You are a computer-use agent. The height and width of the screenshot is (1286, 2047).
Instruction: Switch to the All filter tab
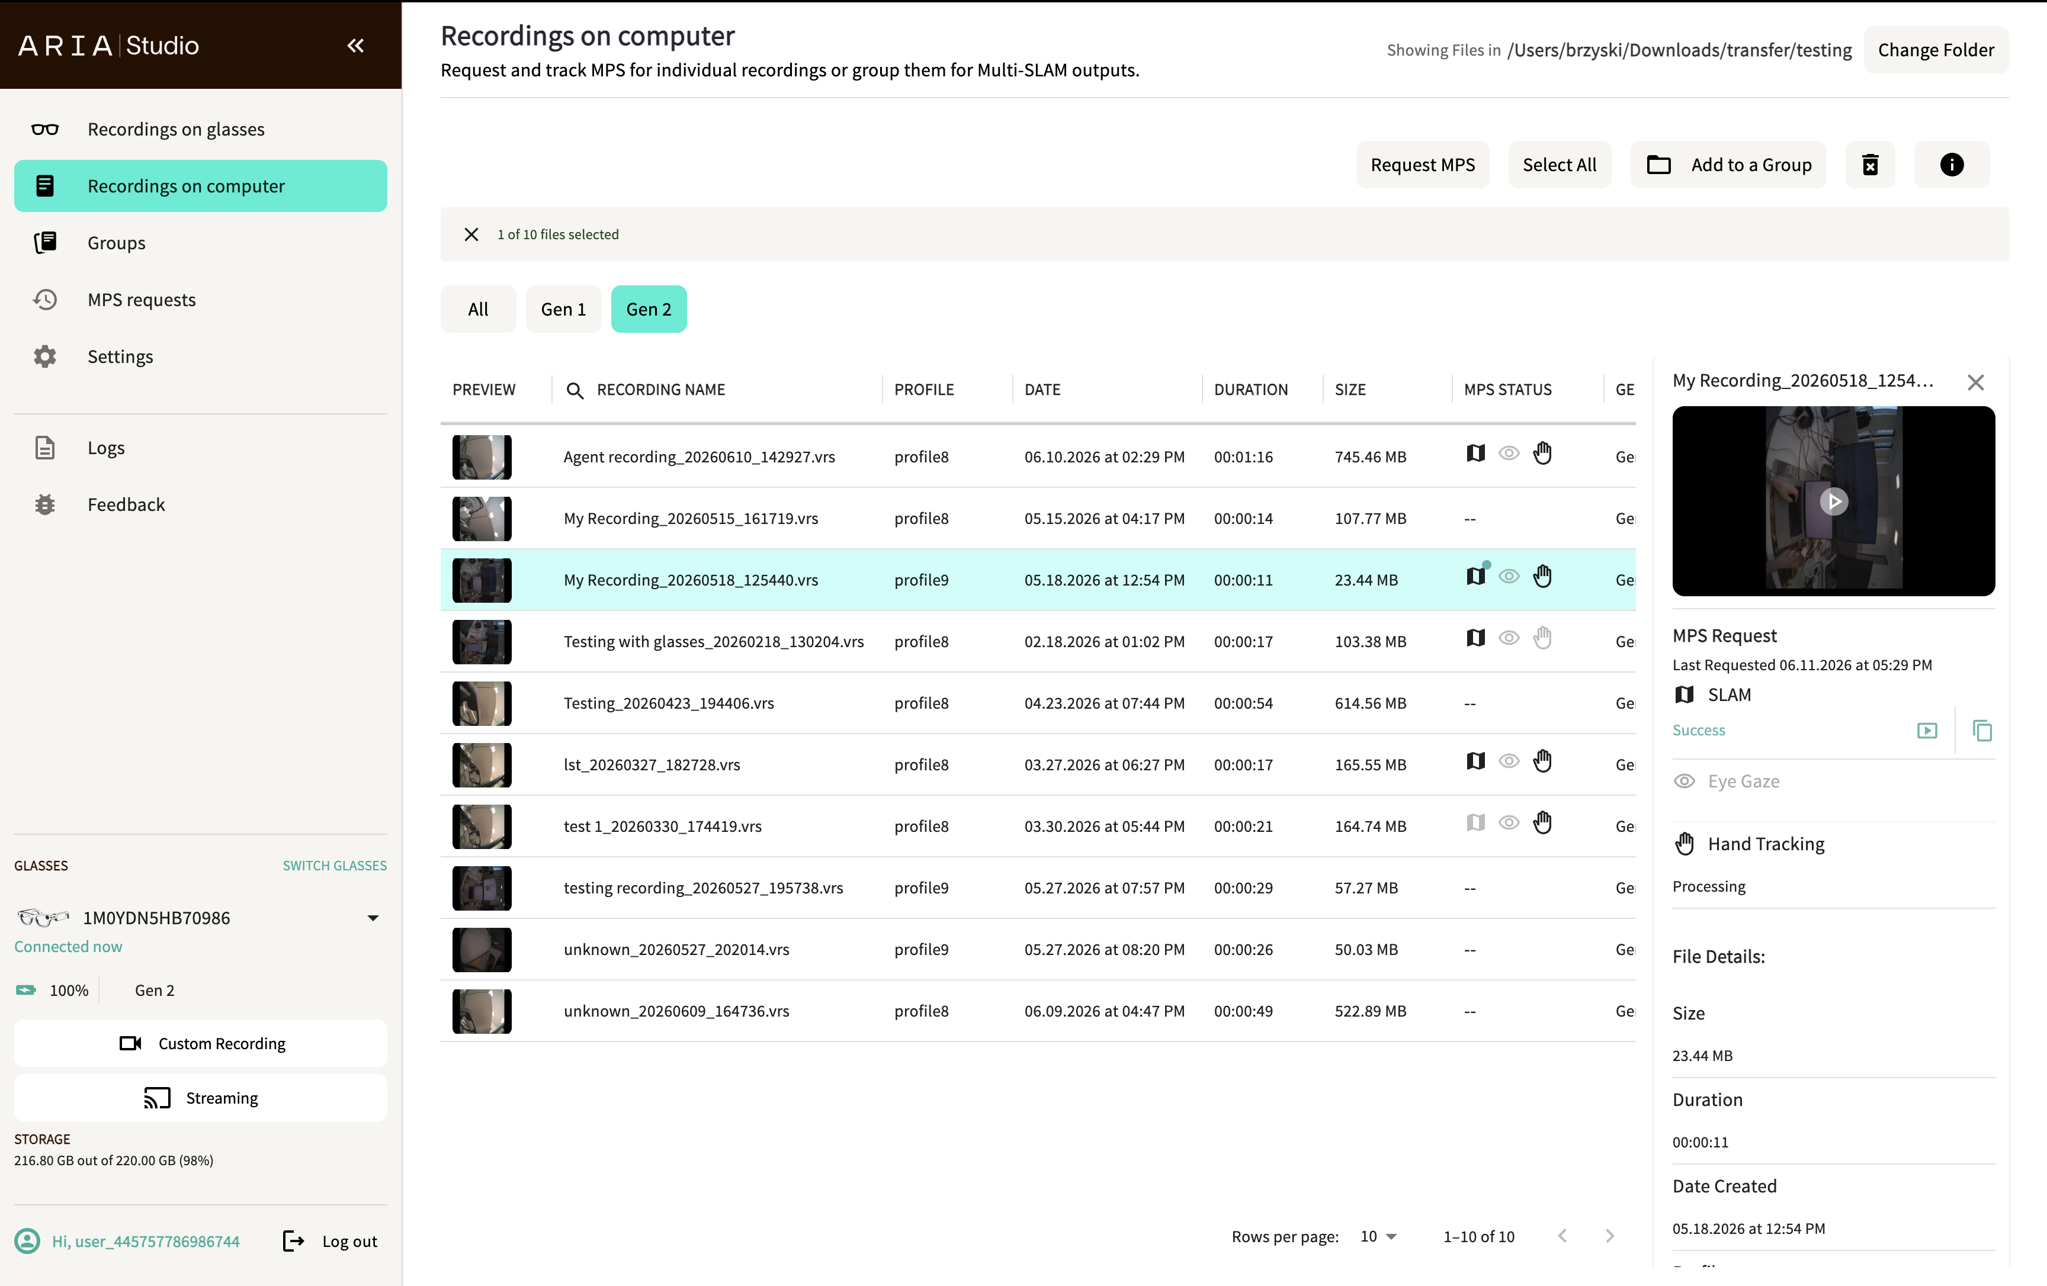[x=478, y=310]
